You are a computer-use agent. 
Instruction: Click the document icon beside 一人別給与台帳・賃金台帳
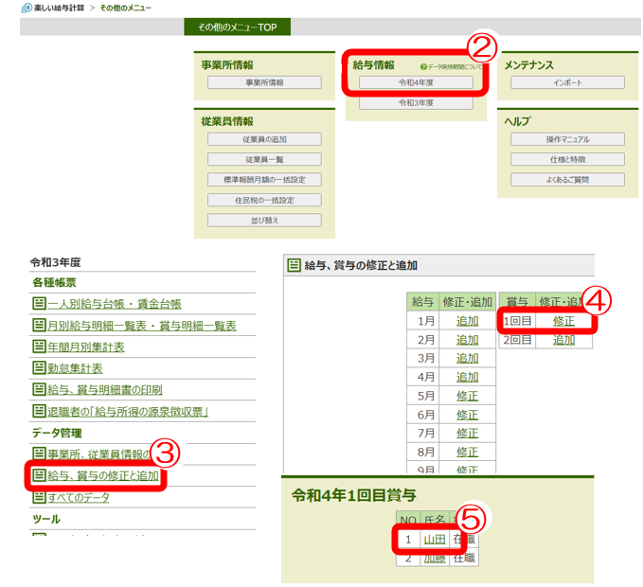[x=40, y=304]
